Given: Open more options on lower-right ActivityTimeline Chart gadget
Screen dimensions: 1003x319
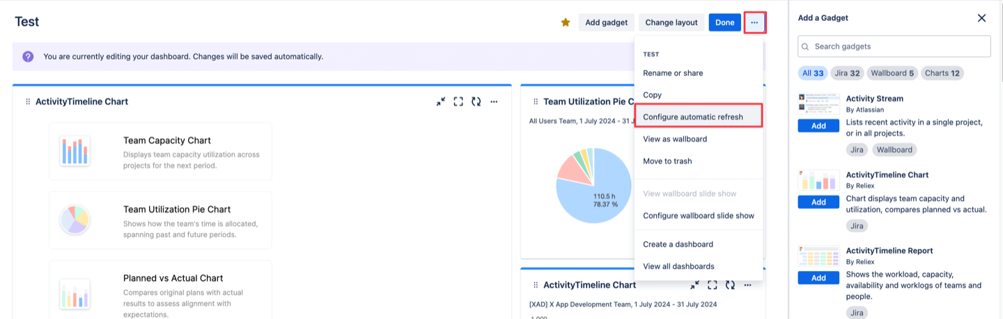Looking at the screenshot, I should pos(747,285).
